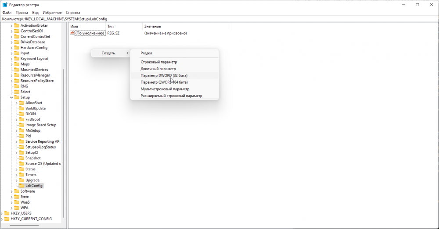Viewport: 439px width, 229px height.
Task: Select the ResourcePolicyStore key
Action: pyautogui.click(x=37, y=81)
